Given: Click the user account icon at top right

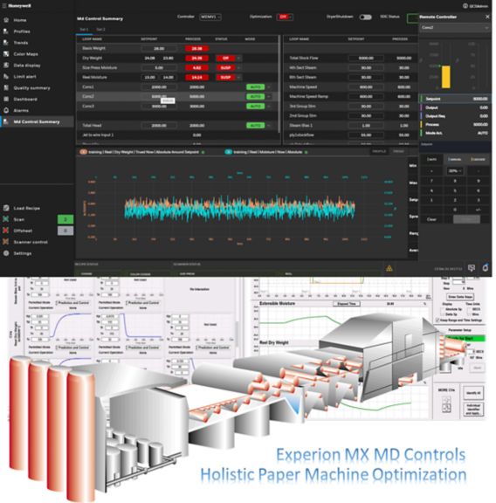Looking at the screenshot, I should point(465,6).
